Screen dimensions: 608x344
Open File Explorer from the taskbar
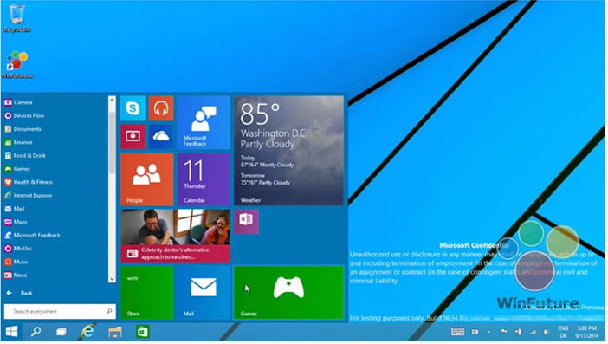(115, 332)
